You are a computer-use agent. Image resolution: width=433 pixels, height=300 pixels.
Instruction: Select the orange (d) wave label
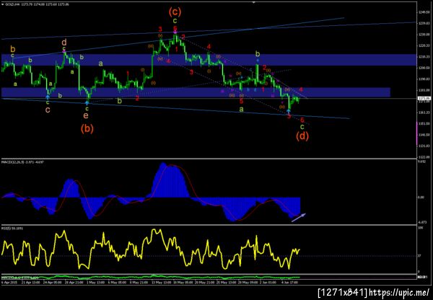[302, 136]
